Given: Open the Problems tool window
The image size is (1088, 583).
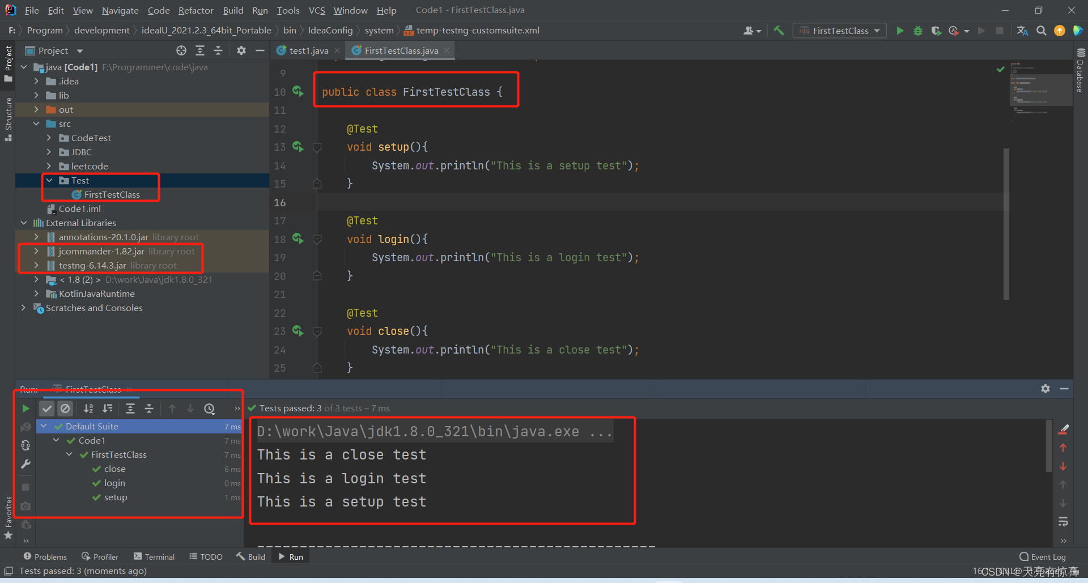Looking at the screenshot, I should 45,557.
